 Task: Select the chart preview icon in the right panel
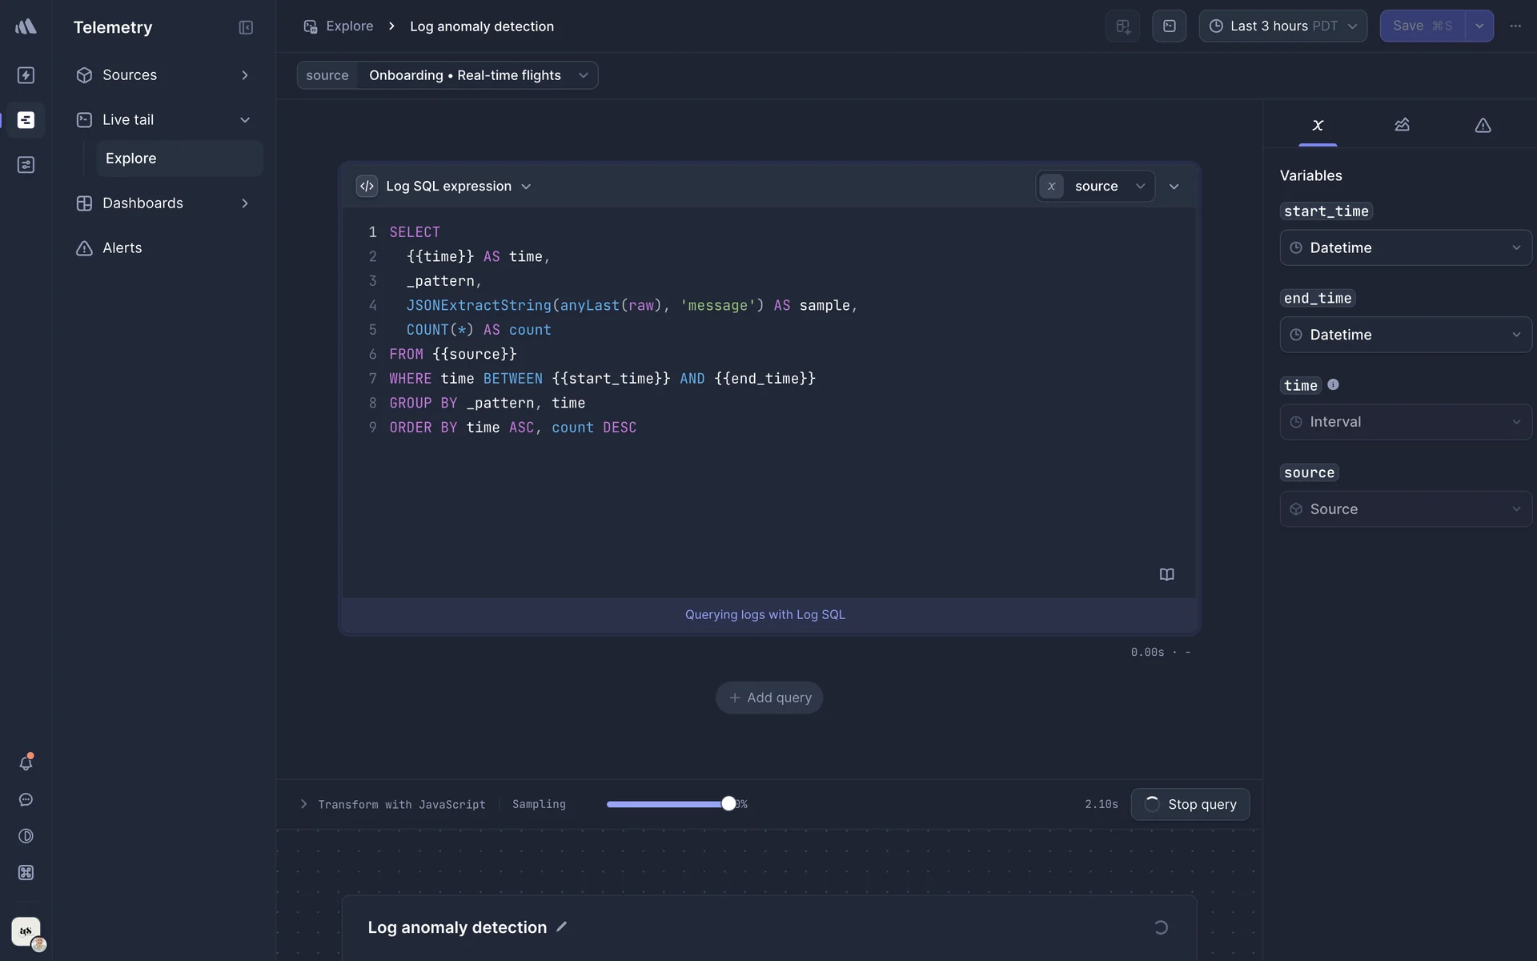[x=1403, y=126]
